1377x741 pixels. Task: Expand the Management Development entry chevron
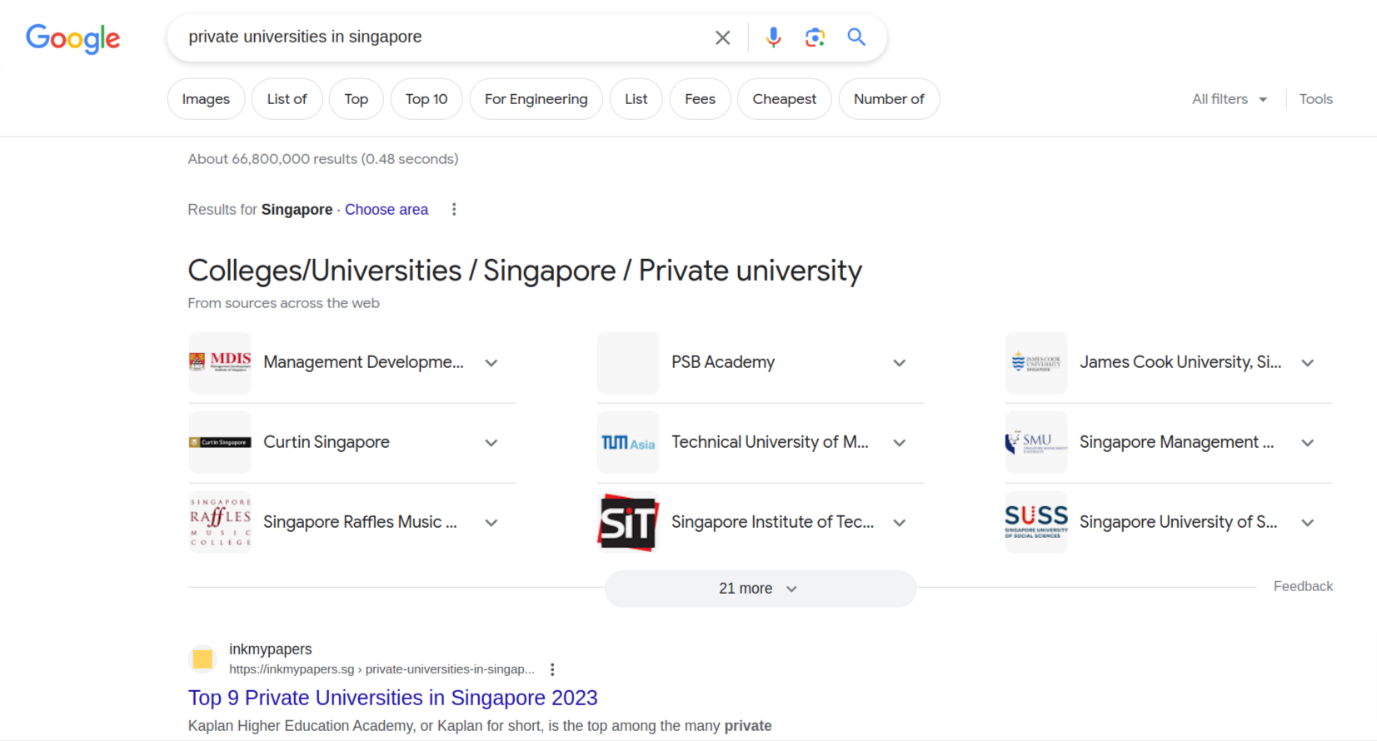(x=491, y=363)
